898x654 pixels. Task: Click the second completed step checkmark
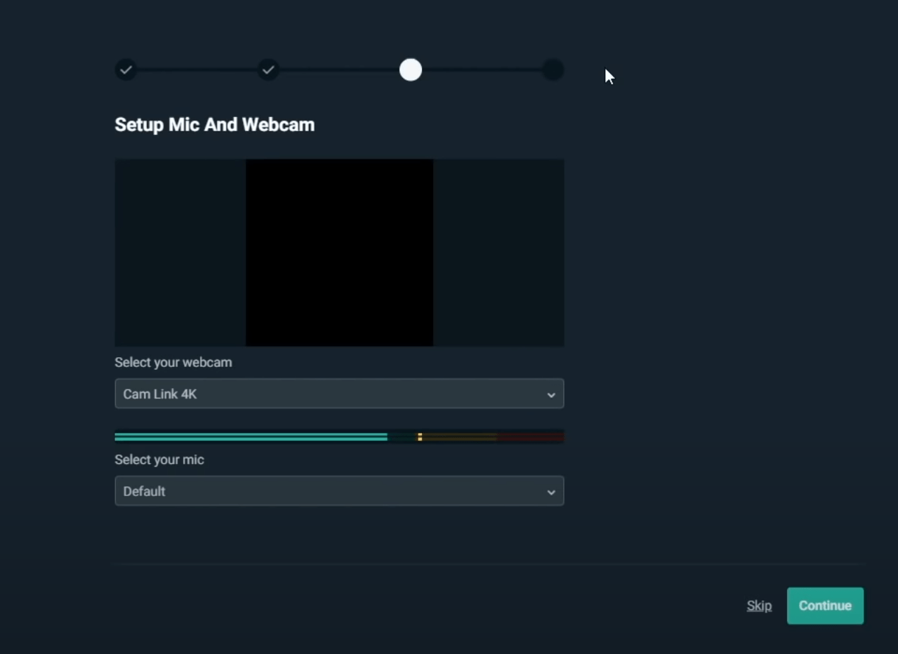(268, 69)
